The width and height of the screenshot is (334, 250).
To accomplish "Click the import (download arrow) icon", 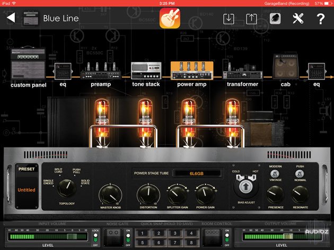I will tap(228, 19).
